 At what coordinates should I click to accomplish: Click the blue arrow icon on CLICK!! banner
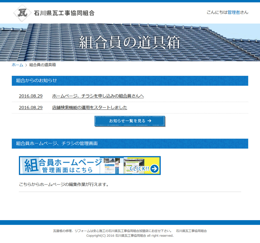[x=154, y=168]
